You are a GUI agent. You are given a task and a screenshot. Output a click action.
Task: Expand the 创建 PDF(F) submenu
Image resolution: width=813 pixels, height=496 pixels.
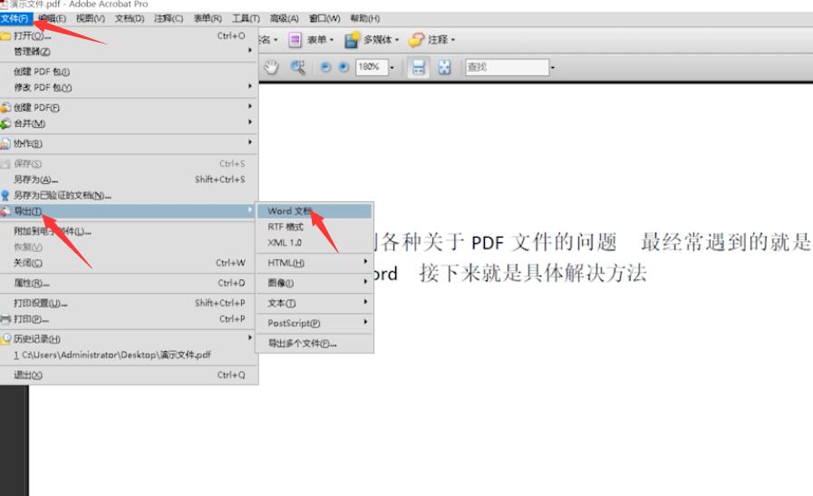click(x=129, y=107)
